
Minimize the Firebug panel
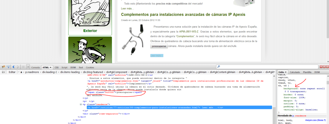click(x=321, y=67)
